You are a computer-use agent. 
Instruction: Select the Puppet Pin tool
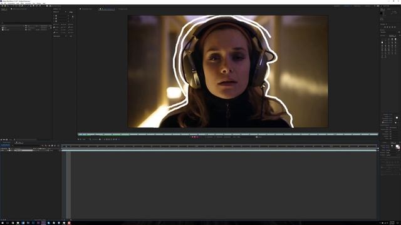point(40,6)
